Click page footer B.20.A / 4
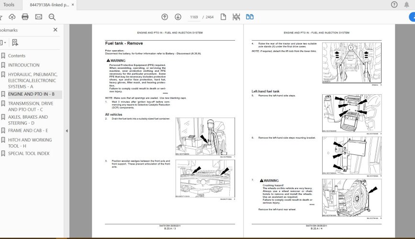Image resolution: width=415 pixels, height=239 pixels. (x=316, y=228)
